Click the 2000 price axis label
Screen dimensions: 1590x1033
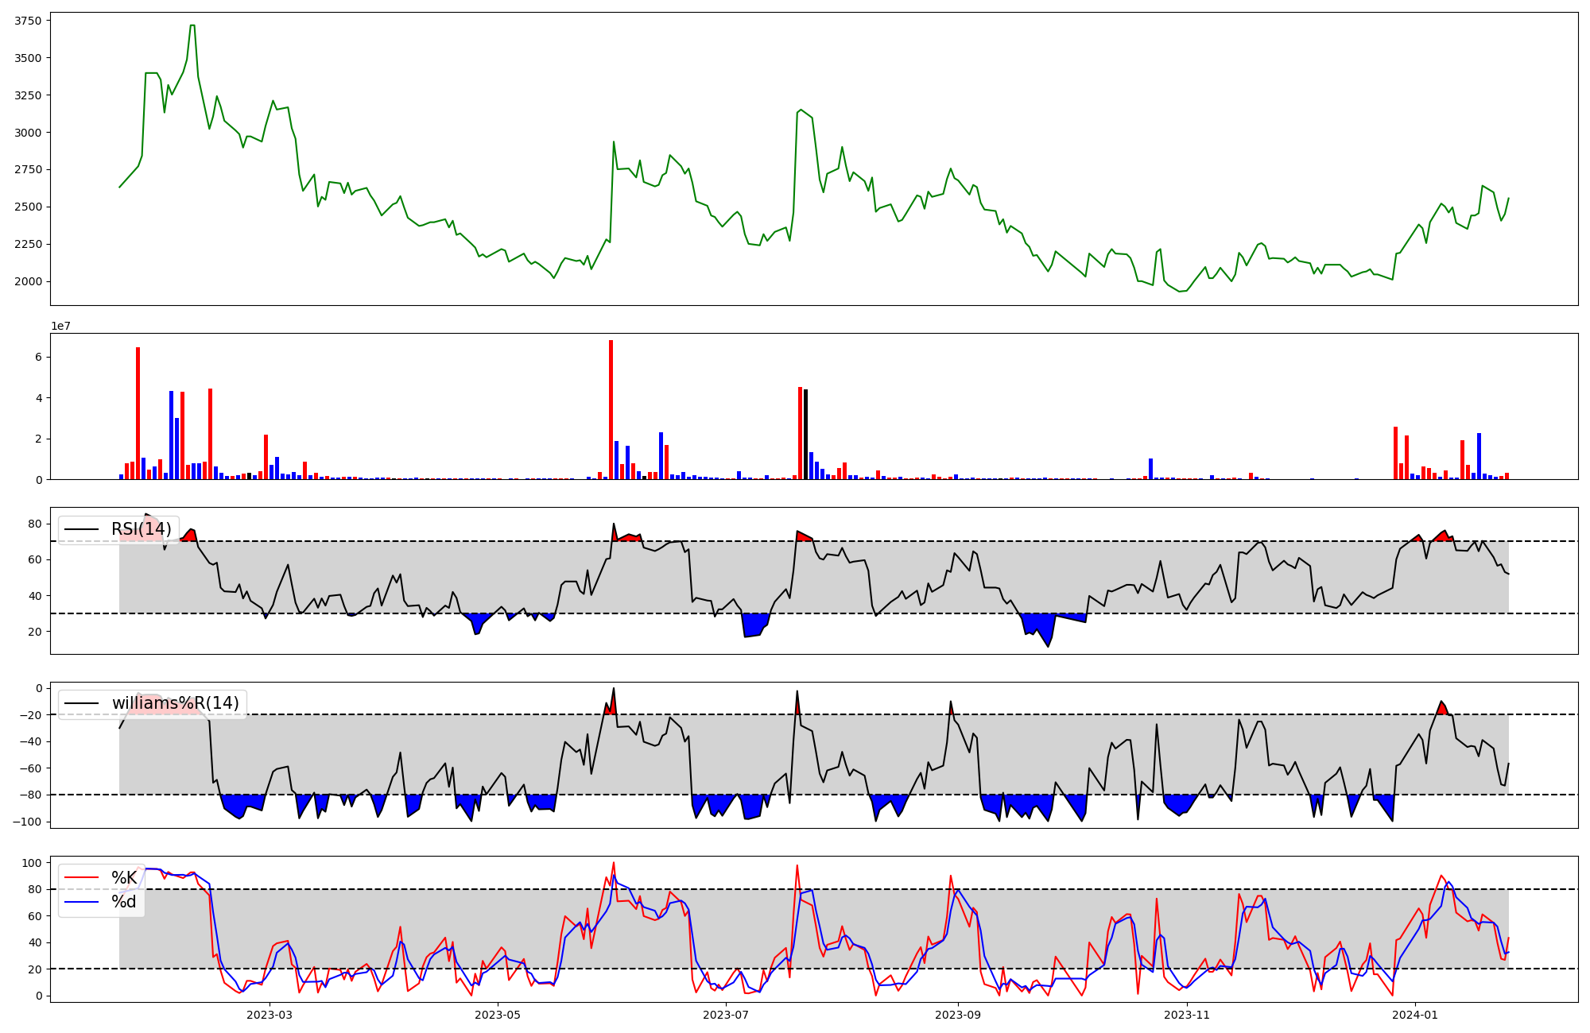[x=29, y=281]
